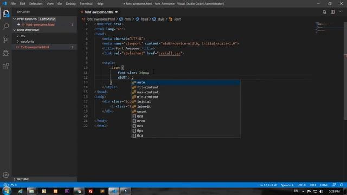Screen dimensions: 347x195
Task: Click the editor vertical scrollbar
Action: [345, 71]
